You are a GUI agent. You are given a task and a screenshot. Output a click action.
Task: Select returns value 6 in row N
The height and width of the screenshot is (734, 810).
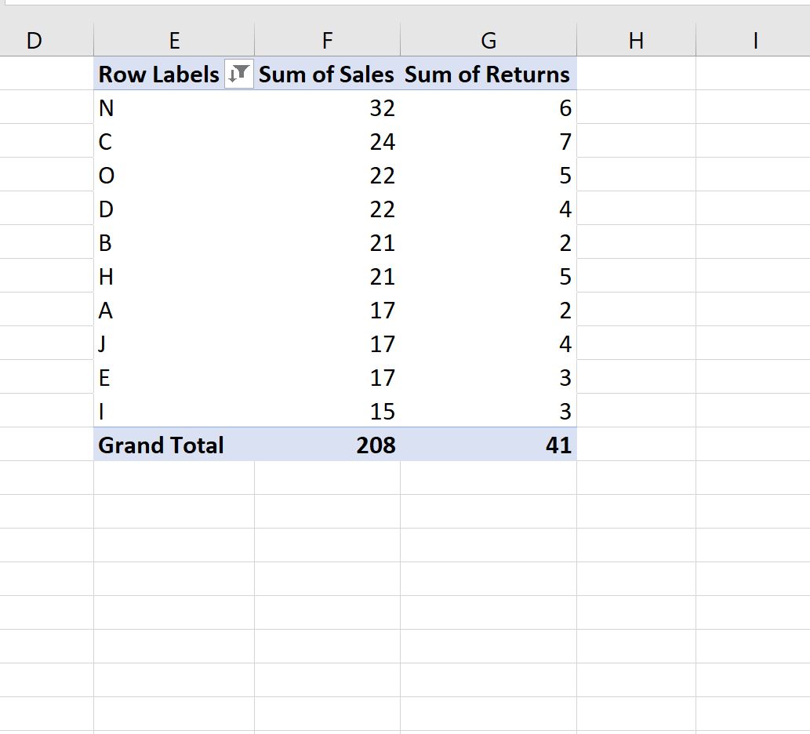pyautogui.click(x=489, y=107)
